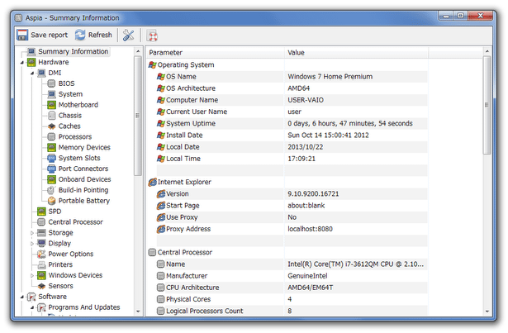Click the Use Proxy parameter
The image size is (508, 333).
pos(182,217)
